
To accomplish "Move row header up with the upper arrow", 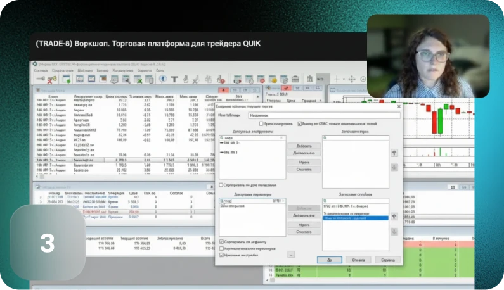I will click(x=394, y=153).
